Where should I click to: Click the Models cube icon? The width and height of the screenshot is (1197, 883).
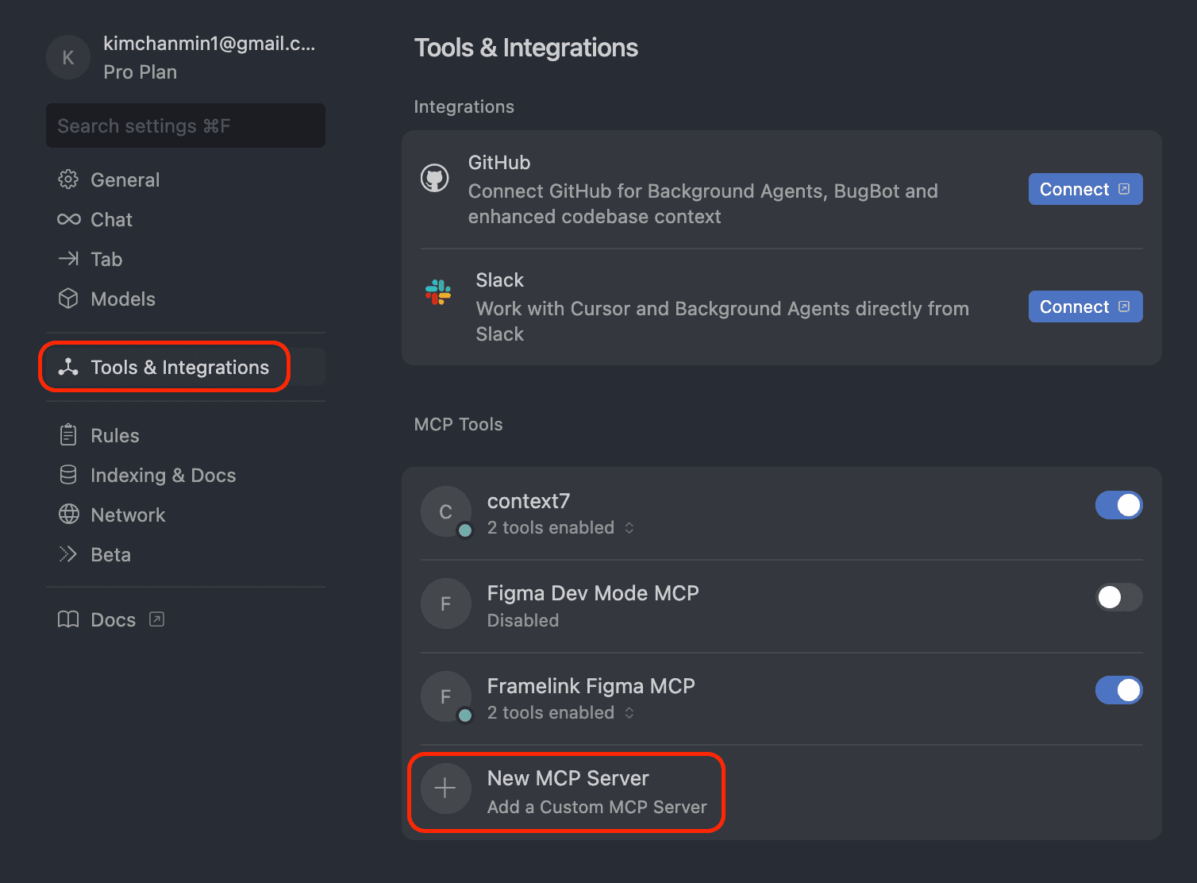68,299
